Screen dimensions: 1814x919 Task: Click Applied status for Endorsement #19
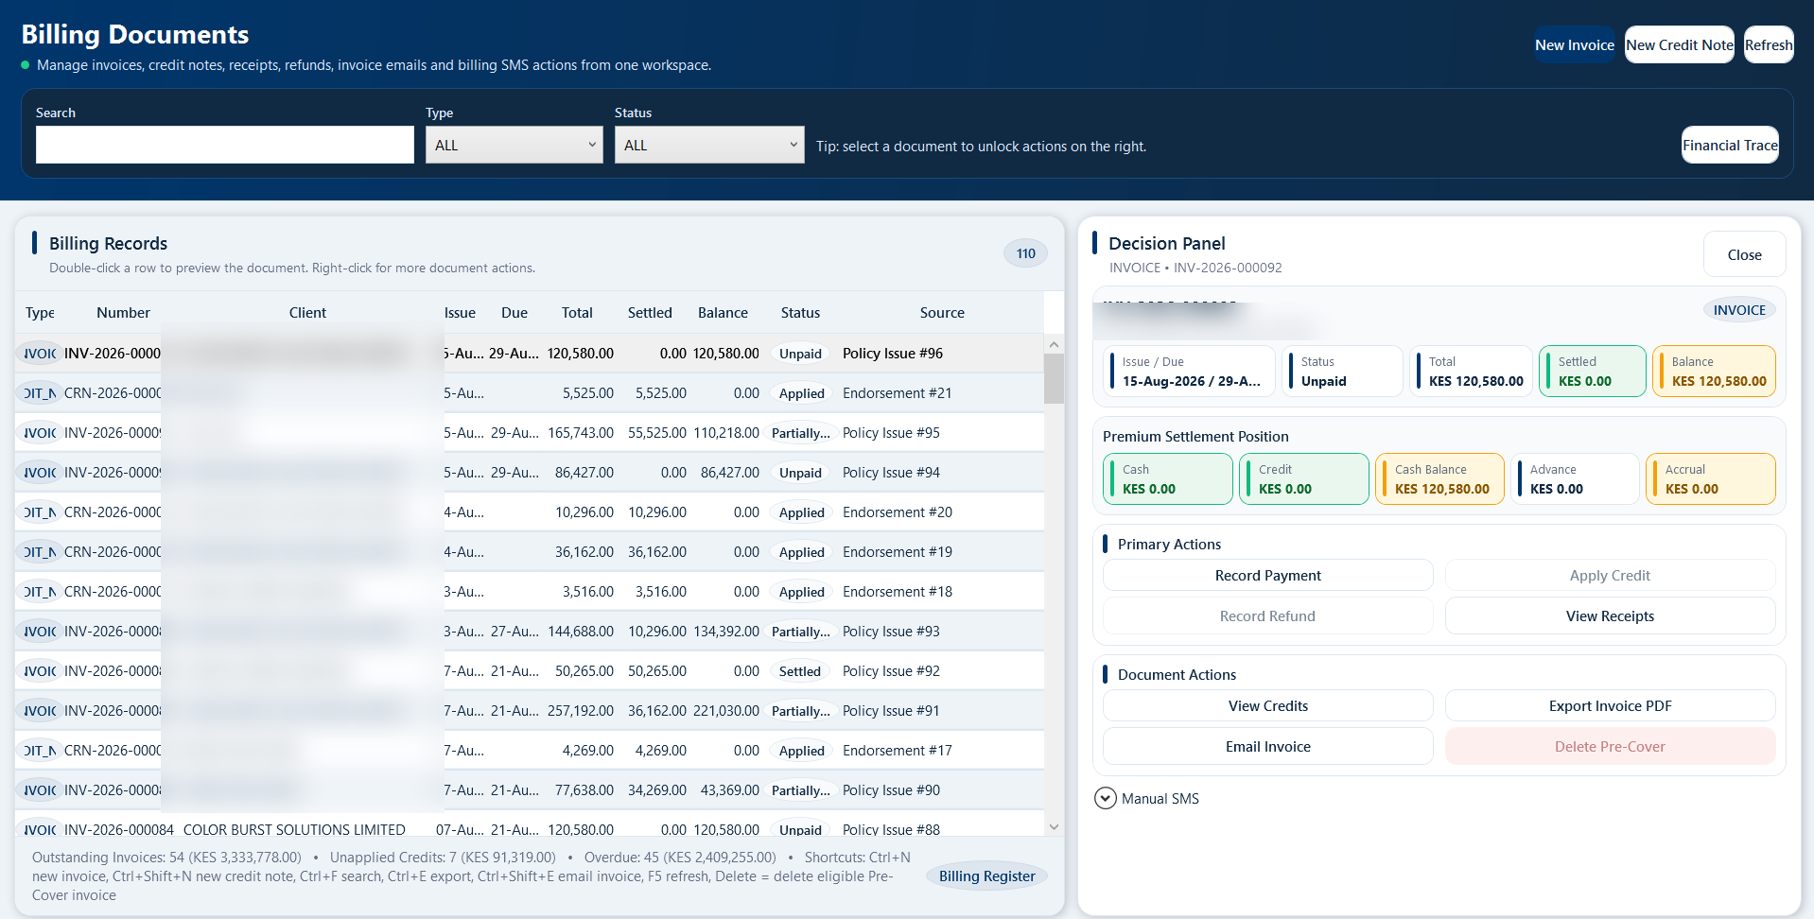point(801,551)
